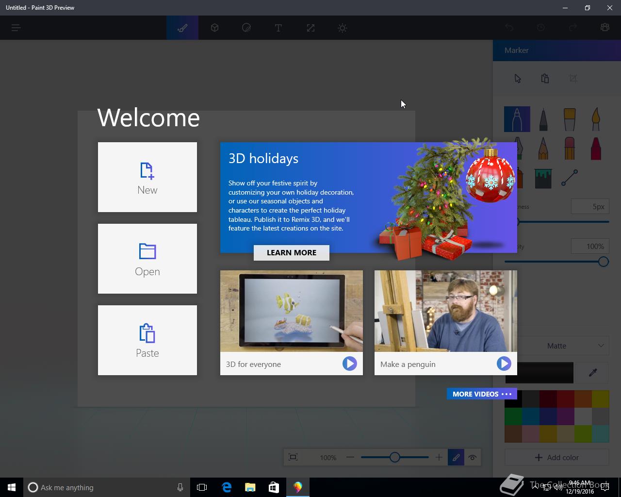Click the zoom in plus button
621x497 pixels.
439,457
